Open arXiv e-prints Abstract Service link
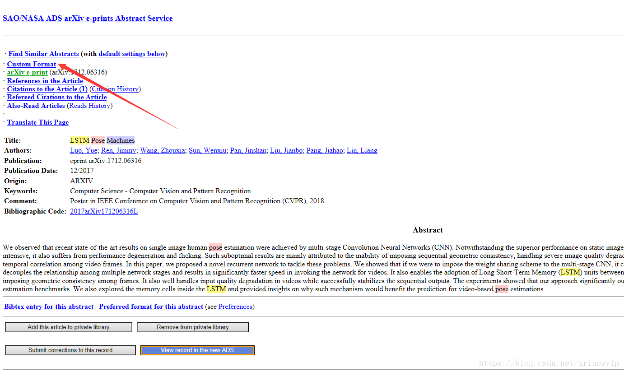The width and height of the screenshot is (624, 372). 118,19
